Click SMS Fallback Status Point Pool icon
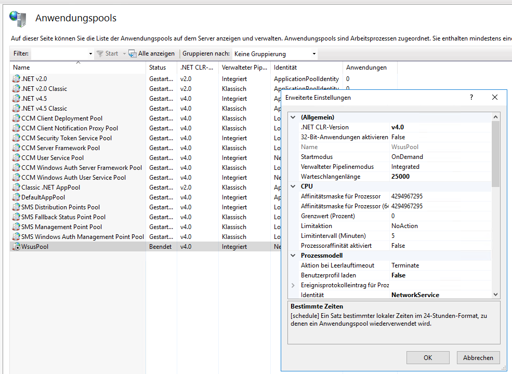 pyautogui.click(x=16, y=217)
